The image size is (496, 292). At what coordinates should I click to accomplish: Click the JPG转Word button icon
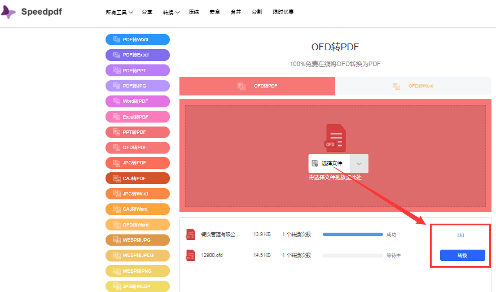point(117,194)
